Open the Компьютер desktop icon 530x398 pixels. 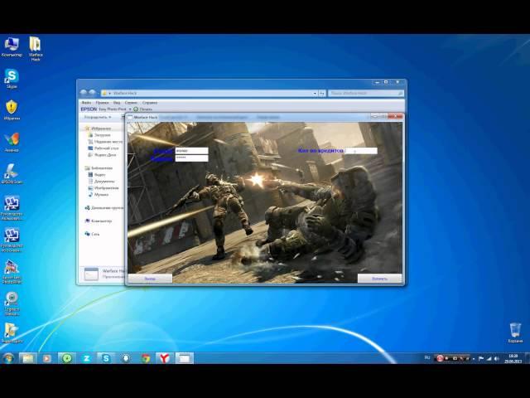point(12,47)
